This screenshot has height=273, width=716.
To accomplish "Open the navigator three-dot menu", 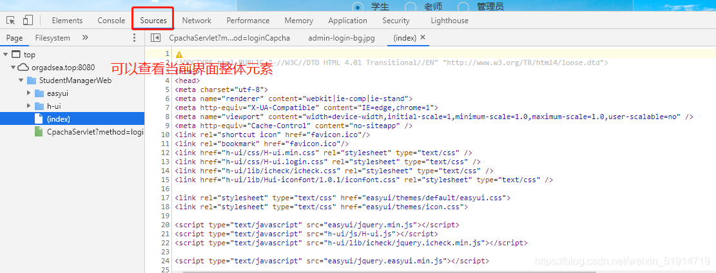I will click(134, 38).
